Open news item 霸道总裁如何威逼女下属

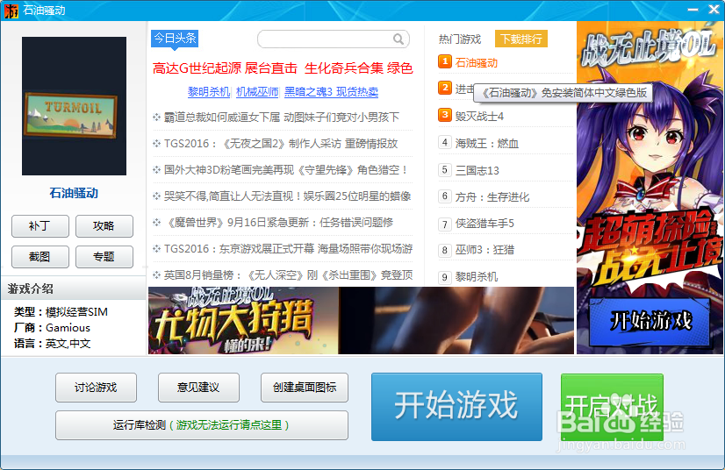[282, 117]
